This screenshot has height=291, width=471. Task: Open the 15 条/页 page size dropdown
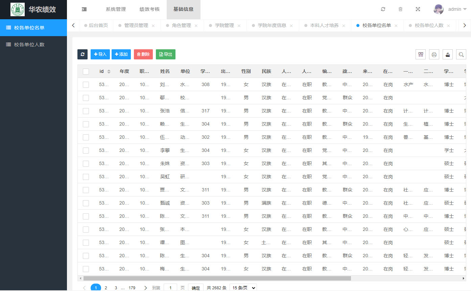[x=243, y=288]
